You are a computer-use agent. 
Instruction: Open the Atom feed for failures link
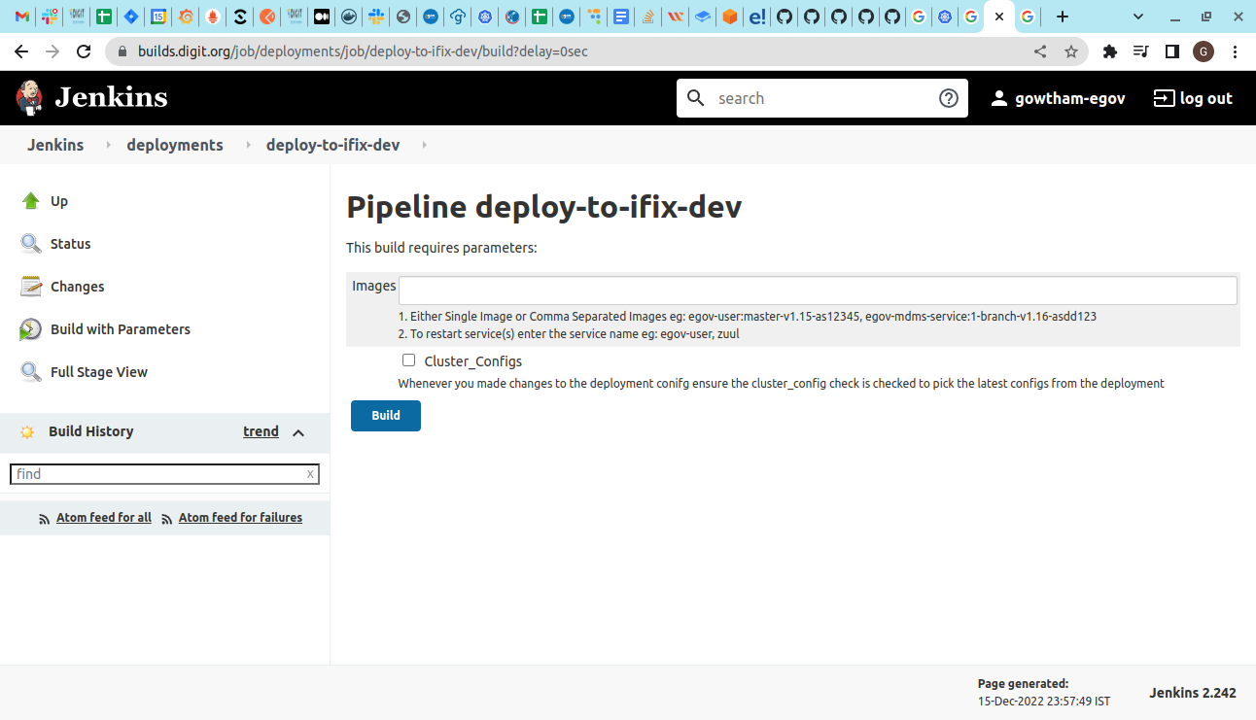240,518
